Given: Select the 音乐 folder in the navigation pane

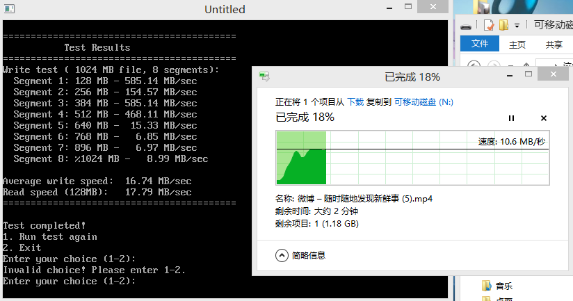Looking at the screenshot, I should point(503,285).
